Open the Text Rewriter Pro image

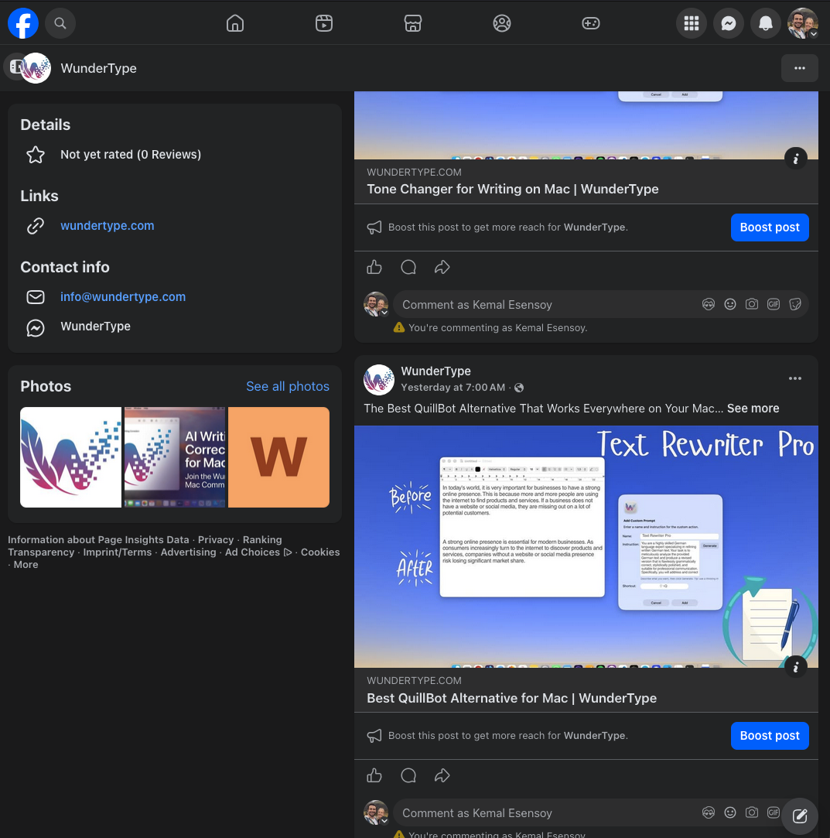(x=586, y=546)
